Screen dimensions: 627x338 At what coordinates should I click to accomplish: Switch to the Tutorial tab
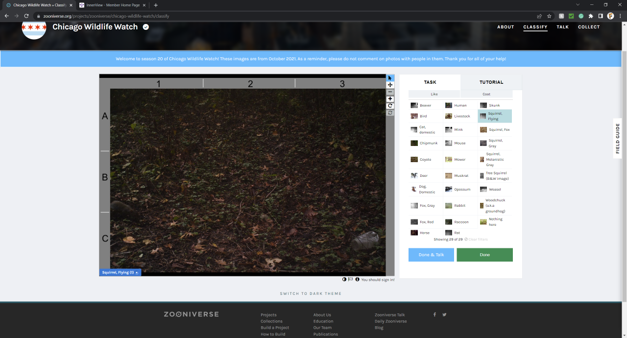point(491,82)
